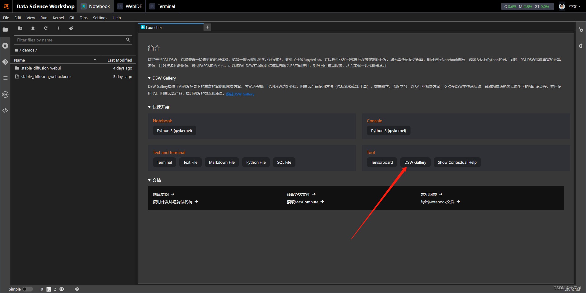
Task: Create a new Python File
Action: pos(256,162)
